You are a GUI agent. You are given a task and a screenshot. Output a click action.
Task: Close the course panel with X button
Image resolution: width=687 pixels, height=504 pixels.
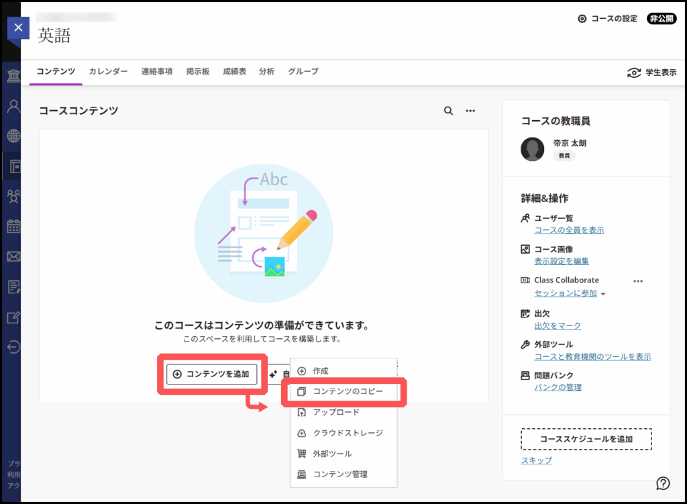coord(18,28)
